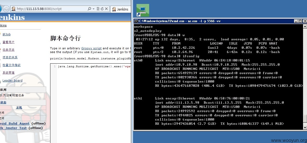Click the cmd scrollbar up arrow
Screen dimensions: 307x143
click(305, 26)
